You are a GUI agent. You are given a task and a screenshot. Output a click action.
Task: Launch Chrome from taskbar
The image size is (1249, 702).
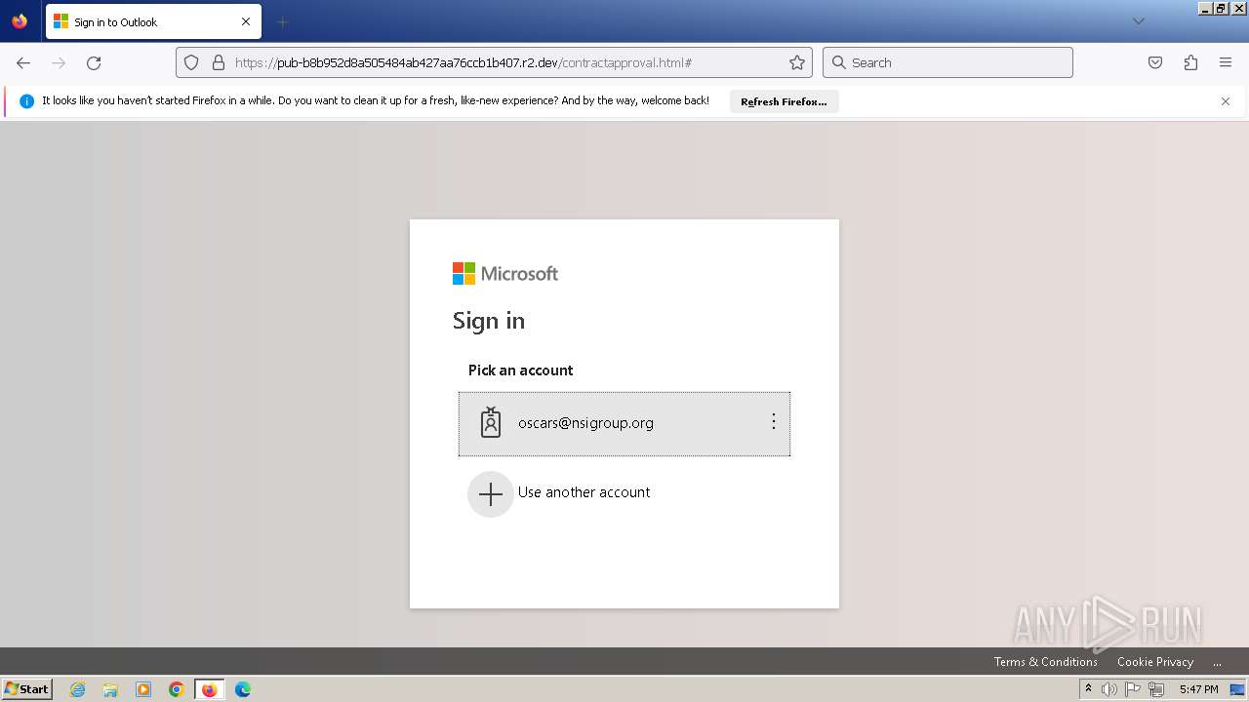pyautogui.click(x=176, y=689)
